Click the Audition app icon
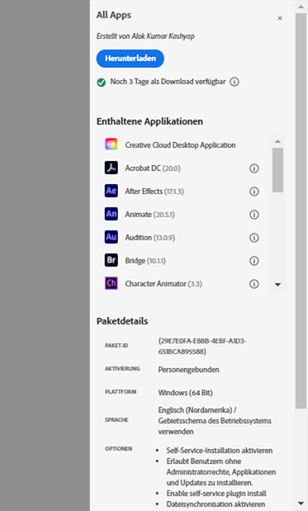Viewport: 308px width, 511px height. pyautogui.click(x=111, y=237)
